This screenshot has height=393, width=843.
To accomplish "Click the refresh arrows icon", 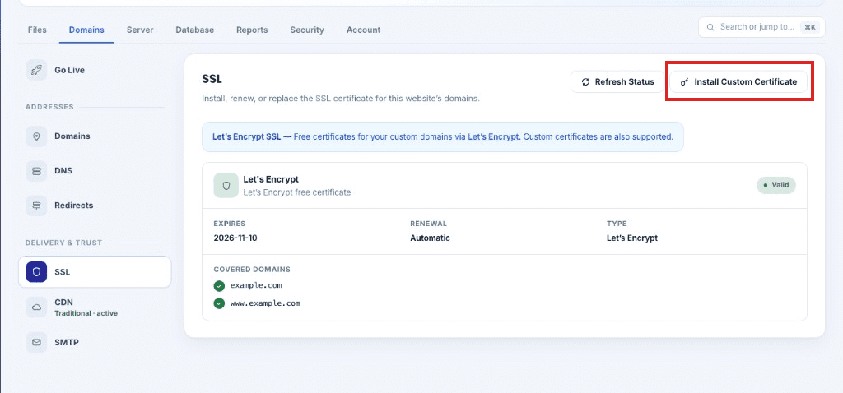I will click(x=586, y=82).
